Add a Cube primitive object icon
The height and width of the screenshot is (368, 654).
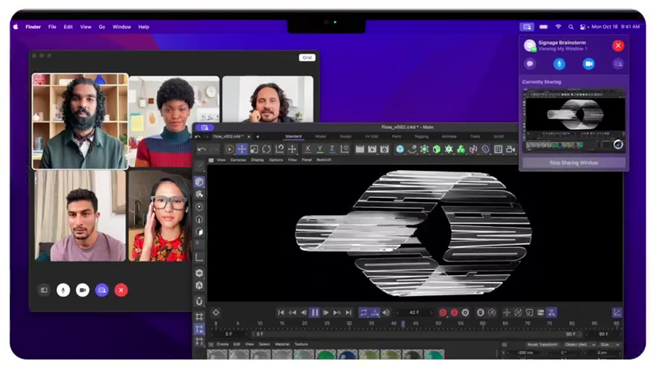pos(400,149)
